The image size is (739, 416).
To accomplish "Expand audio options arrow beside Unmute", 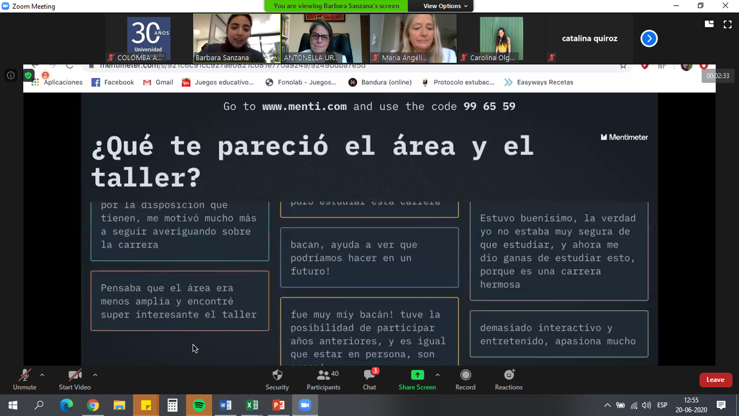I will 42,375.
